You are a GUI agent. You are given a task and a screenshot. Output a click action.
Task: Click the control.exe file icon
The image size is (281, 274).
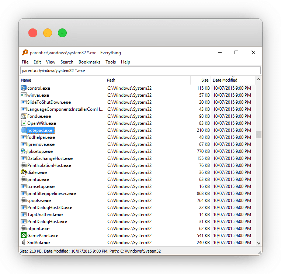24,88
